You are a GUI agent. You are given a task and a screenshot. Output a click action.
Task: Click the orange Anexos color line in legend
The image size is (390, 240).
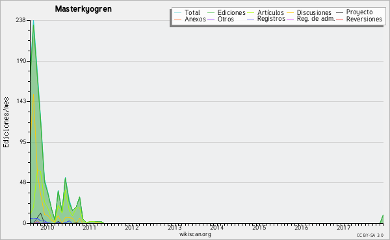pos(178,19)
